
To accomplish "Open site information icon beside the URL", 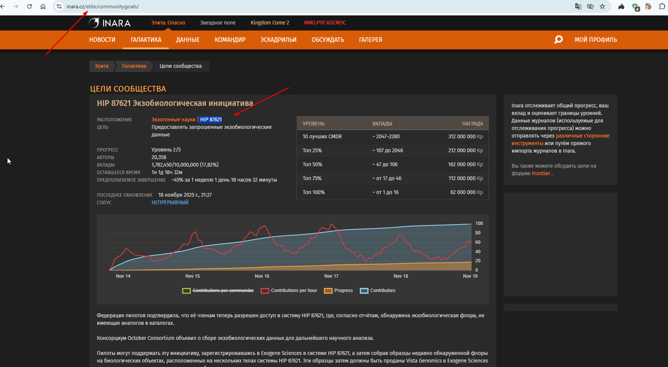I will [59, 6].
